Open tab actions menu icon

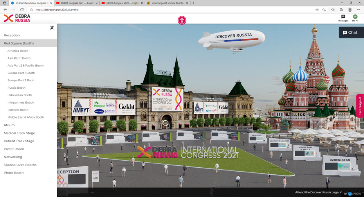[4, 3]
